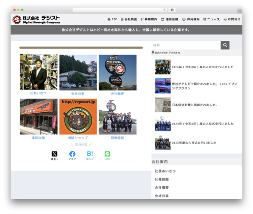The image size is (253, 214).
Task: Open the ニュース menu item
Action: click(x=212, y=19)
